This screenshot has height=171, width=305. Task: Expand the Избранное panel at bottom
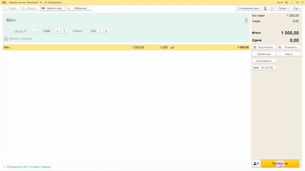click(27, 167)
